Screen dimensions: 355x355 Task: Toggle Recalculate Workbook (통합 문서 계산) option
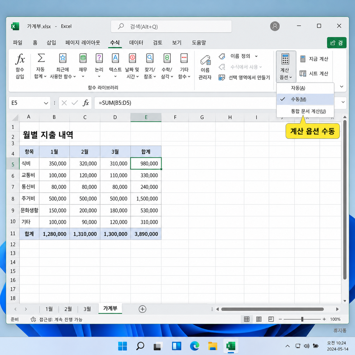tap(305, 111)
